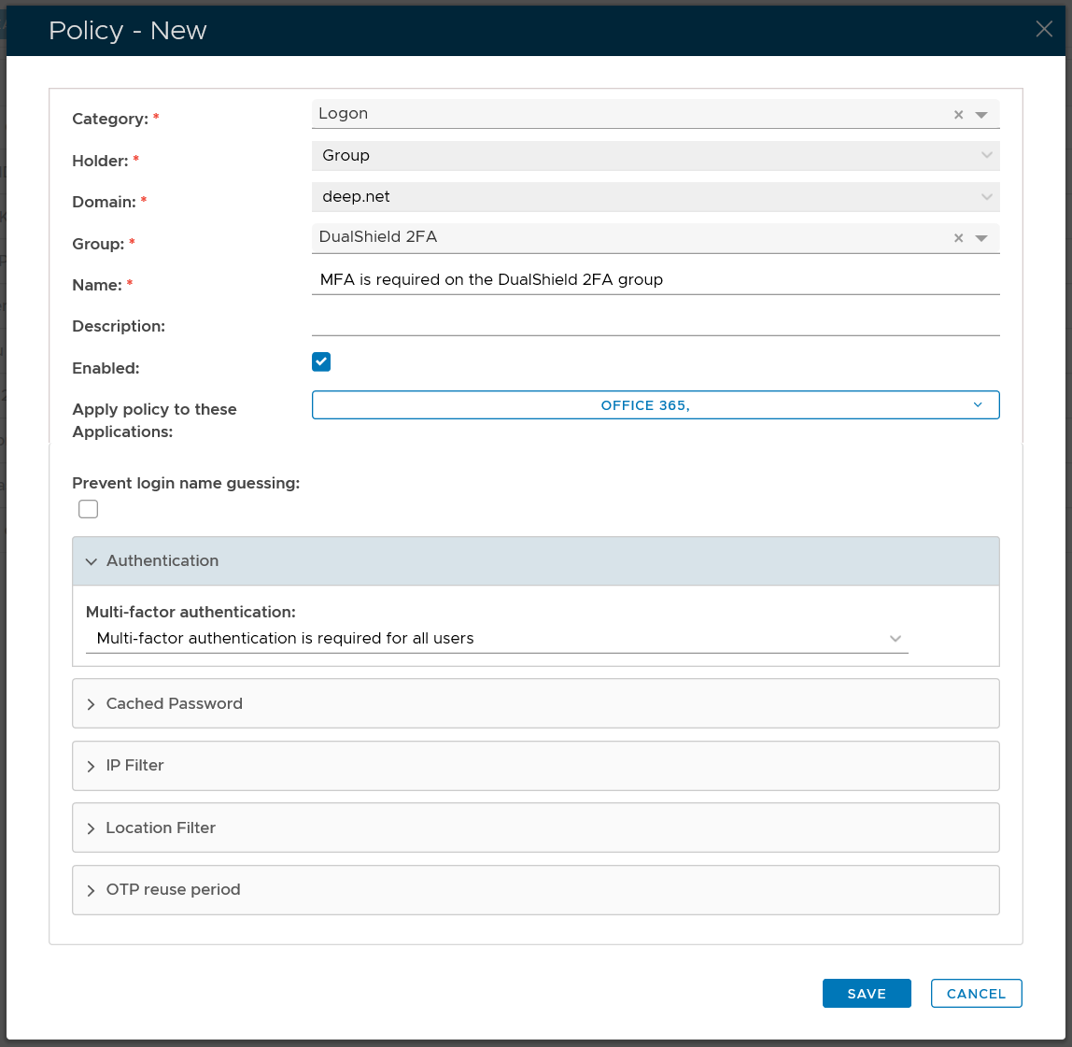
Task: Uncheck the Enabled checkbox
Action: pyautogui.click(x=321, y=361)
